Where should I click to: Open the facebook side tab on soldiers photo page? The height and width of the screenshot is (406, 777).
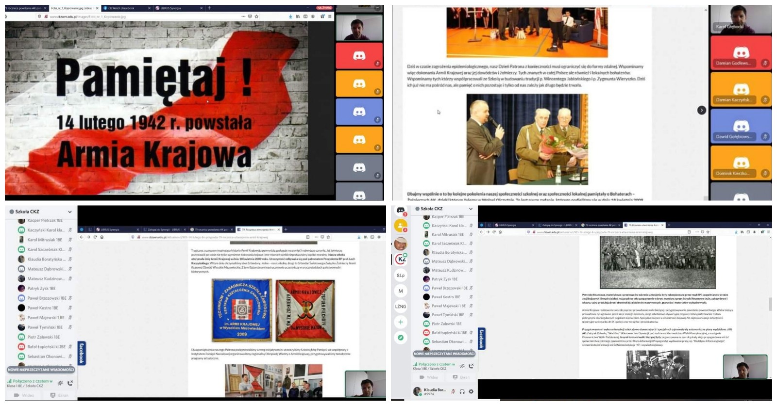[x=481, y=339]
